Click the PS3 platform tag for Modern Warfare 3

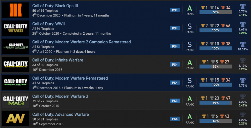click(175, 101)
